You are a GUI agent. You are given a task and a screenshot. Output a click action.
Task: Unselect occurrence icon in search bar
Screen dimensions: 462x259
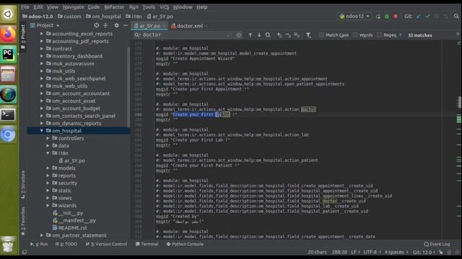pyautogui.click(x=288, y=35)
